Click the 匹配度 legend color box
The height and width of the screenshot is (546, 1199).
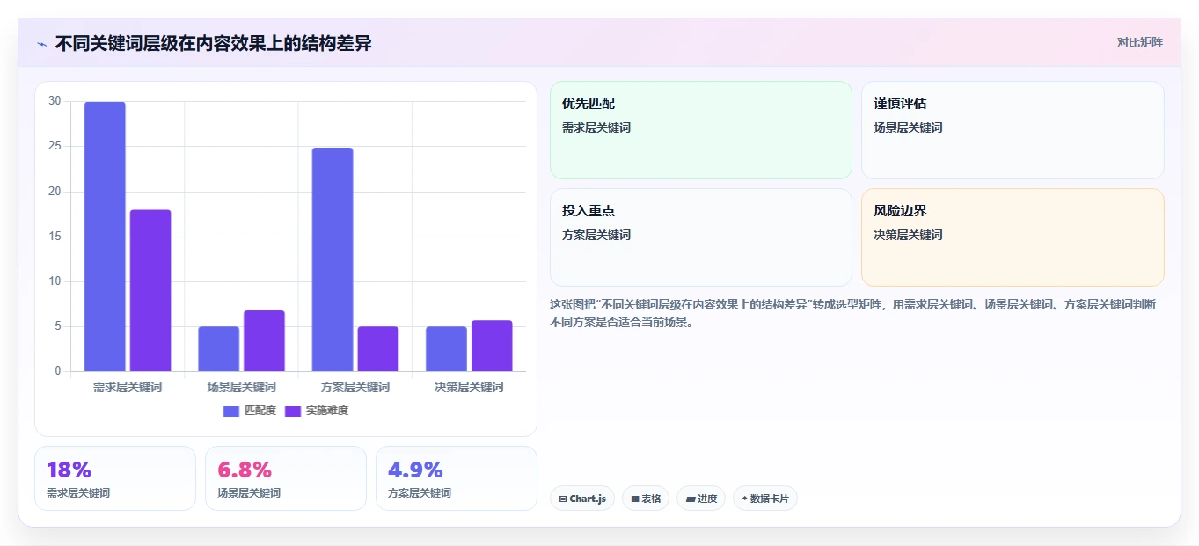[231, 411]
